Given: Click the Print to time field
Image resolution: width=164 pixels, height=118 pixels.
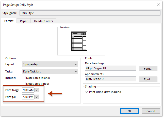Looking at the screenshot, I should coord(28,97).
